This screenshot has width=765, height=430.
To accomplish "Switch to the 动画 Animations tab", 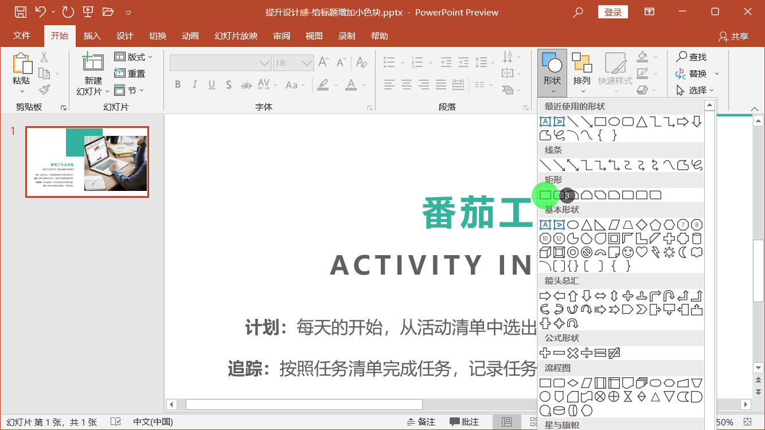I will pyautogui.click(x=190, y=36).
